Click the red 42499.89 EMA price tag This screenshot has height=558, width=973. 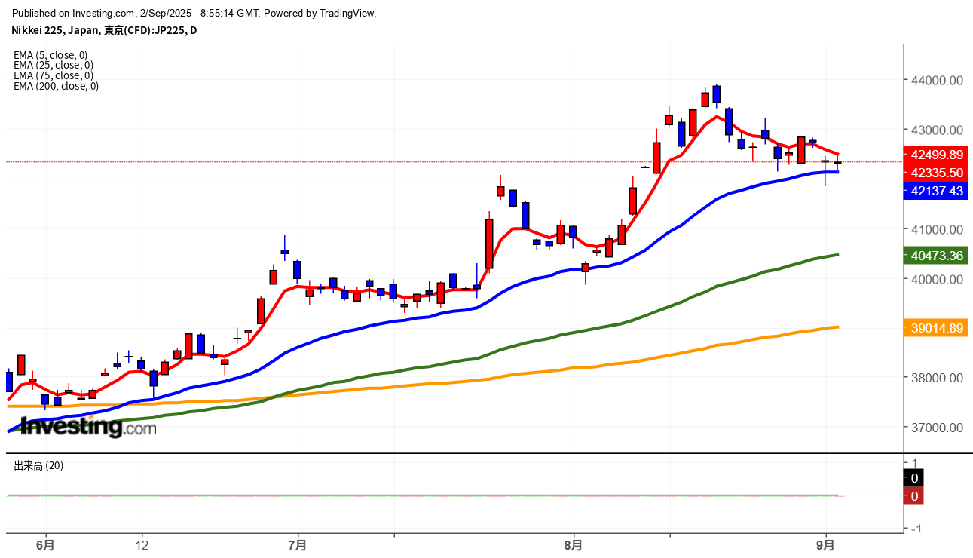pos(937,155)
